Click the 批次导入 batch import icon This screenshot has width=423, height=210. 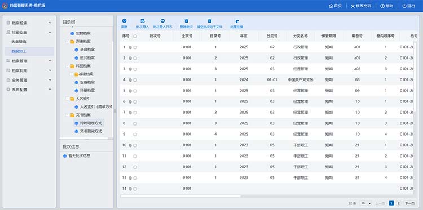click(143, 21)
